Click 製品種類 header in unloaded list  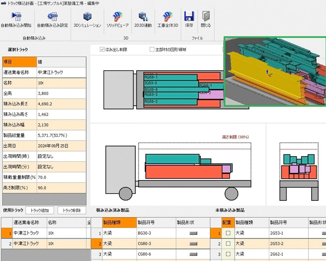[x=252, y=223]
